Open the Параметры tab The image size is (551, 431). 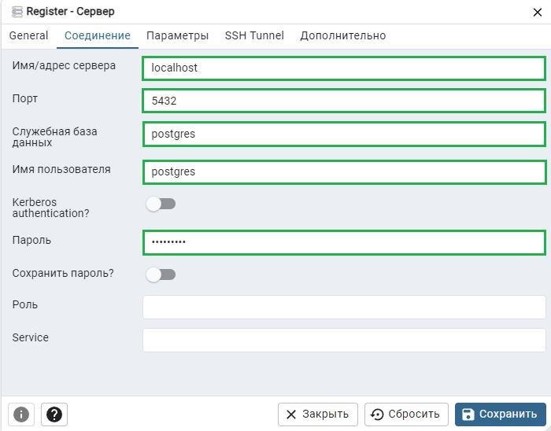click(x=177, y=35)
